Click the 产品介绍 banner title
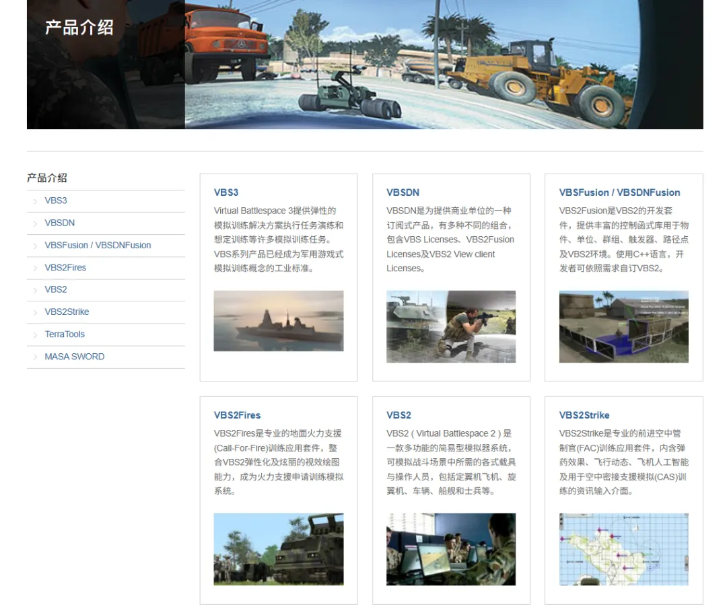Screen dimensions: 727x615 (x=79, y=28)
